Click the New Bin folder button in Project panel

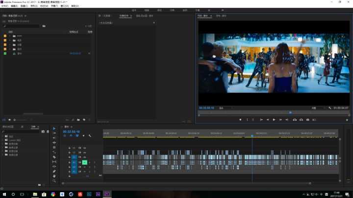tap(78, 120)
